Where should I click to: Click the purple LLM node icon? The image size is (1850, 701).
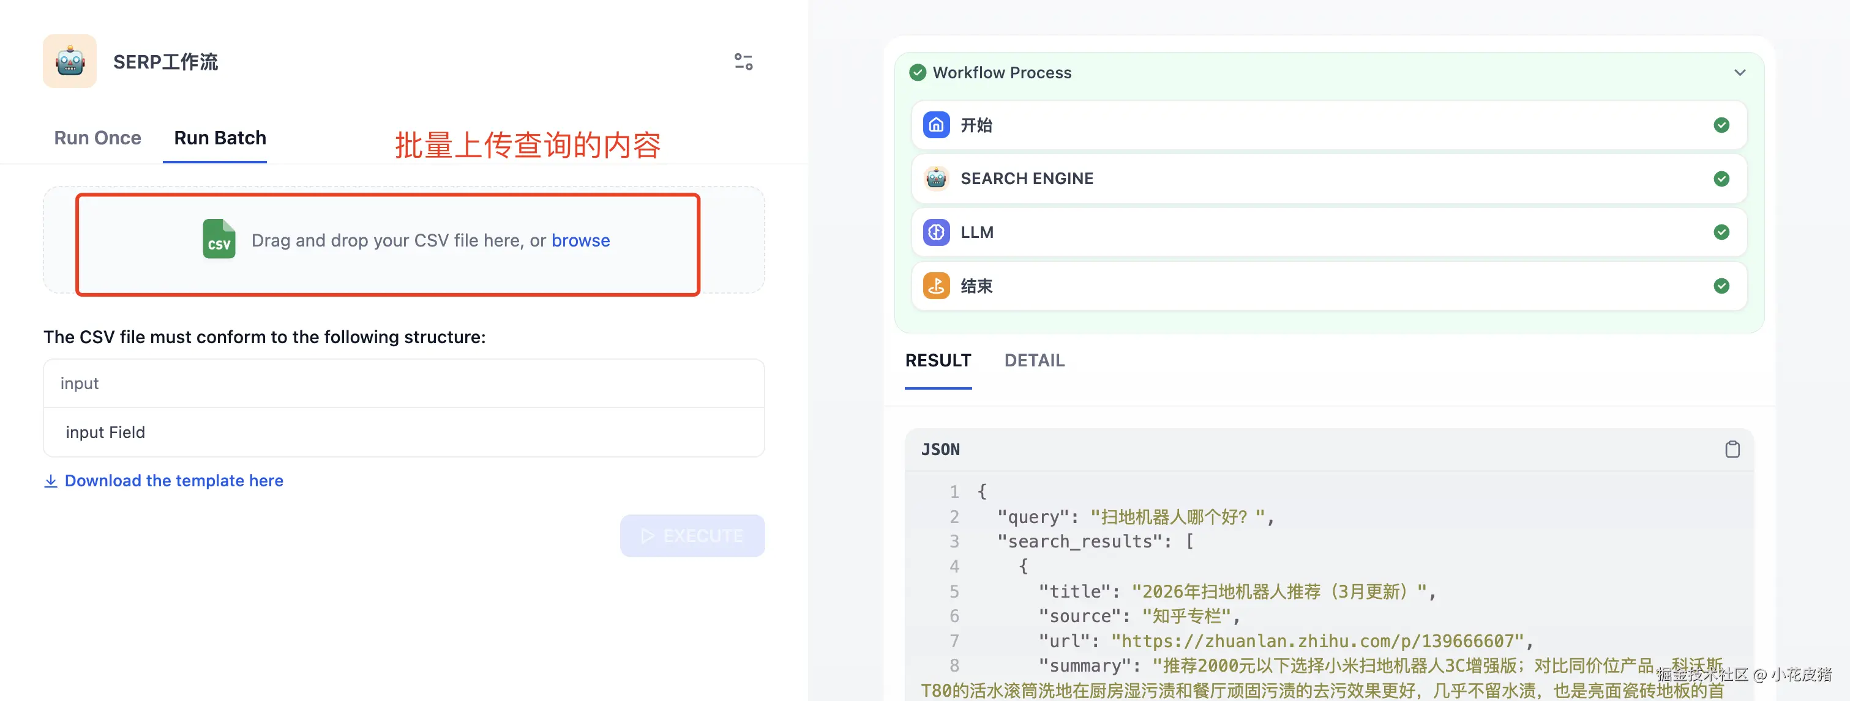[936, 232]
